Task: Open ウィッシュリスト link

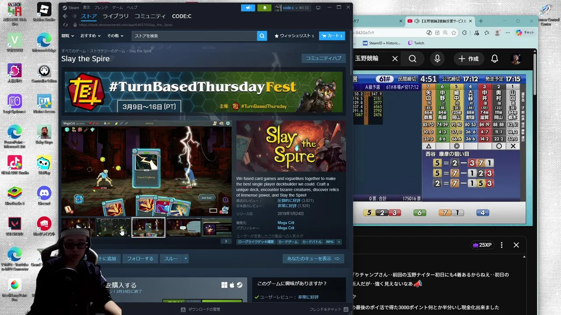Action: 294,36
